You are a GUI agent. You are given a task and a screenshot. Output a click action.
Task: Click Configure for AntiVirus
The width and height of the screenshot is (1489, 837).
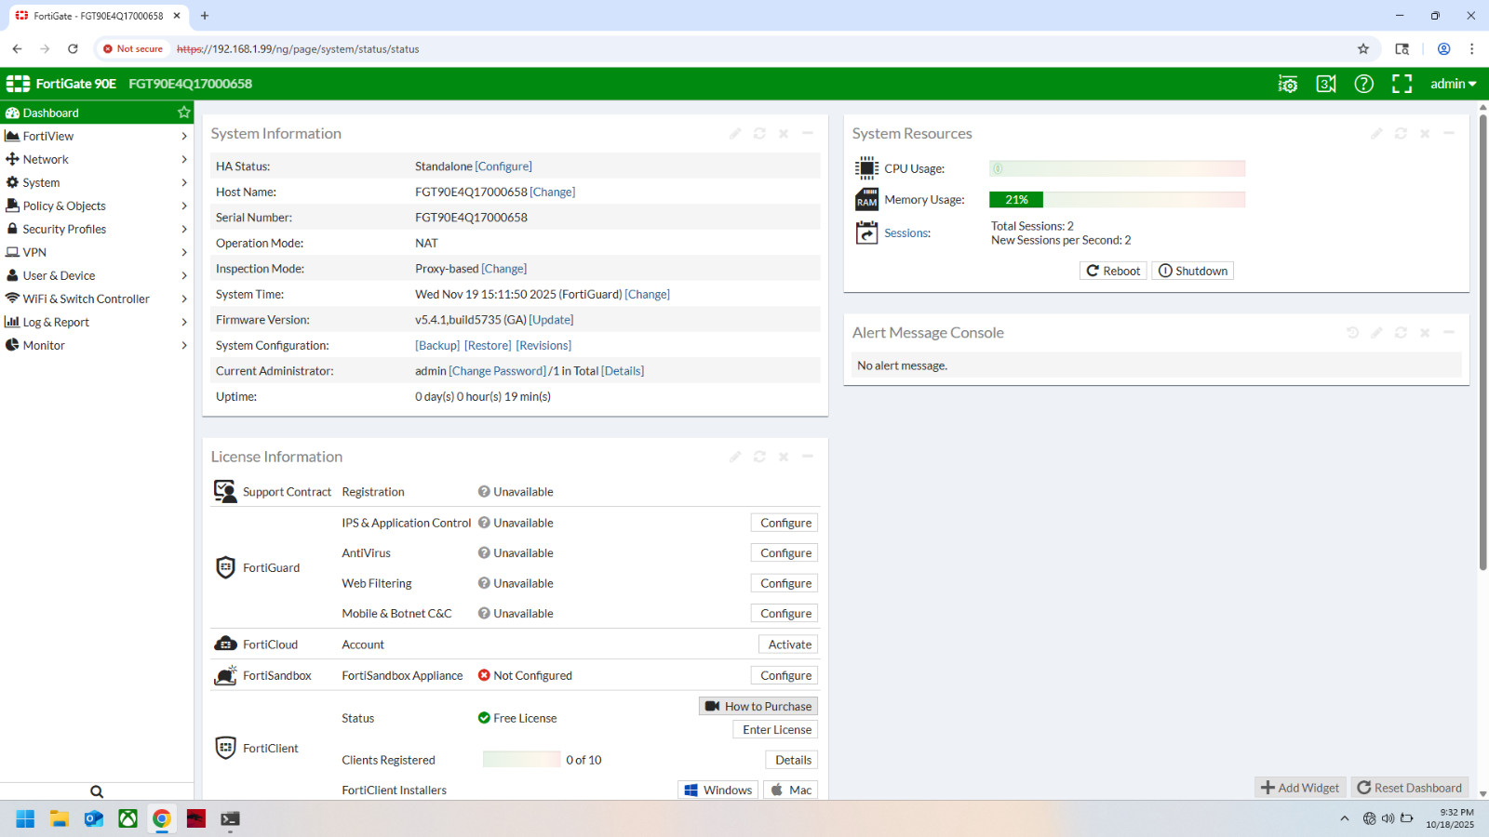click(785, 552)
